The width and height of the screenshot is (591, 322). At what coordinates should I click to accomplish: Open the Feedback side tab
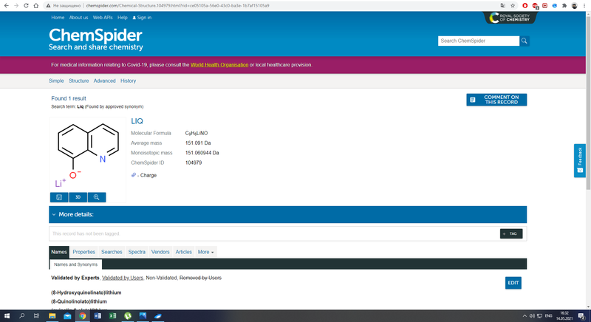click(580, 160)
